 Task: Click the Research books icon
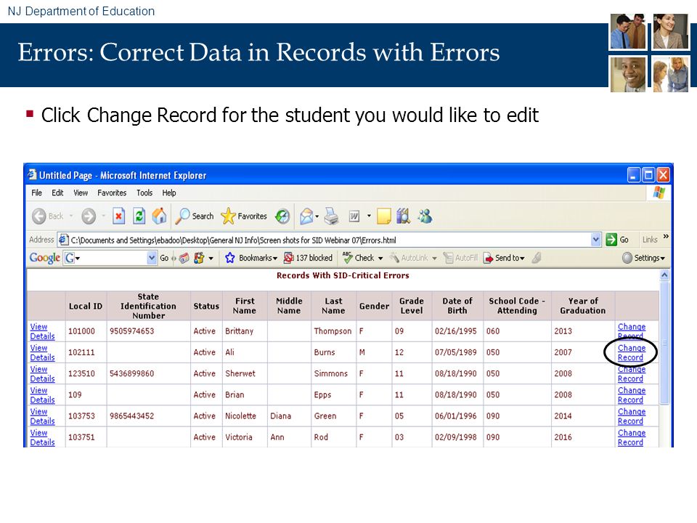coord(403,216)
